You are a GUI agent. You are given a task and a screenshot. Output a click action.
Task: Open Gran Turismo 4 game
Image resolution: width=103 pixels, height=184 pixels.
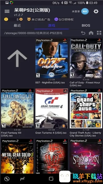point(51,108)
